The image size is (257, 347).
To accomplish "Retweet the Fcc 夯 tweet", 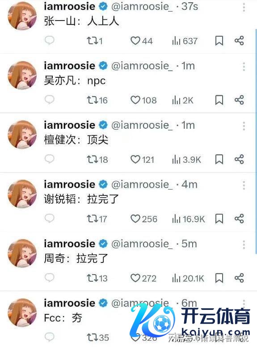I will tap(98, 338).
